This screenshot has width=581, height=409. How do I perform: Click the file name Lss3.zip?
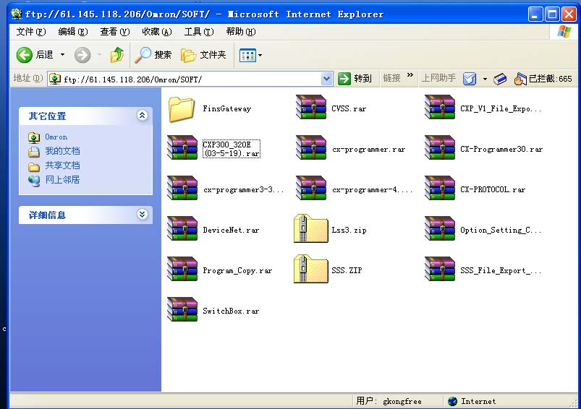pos(349,231)
